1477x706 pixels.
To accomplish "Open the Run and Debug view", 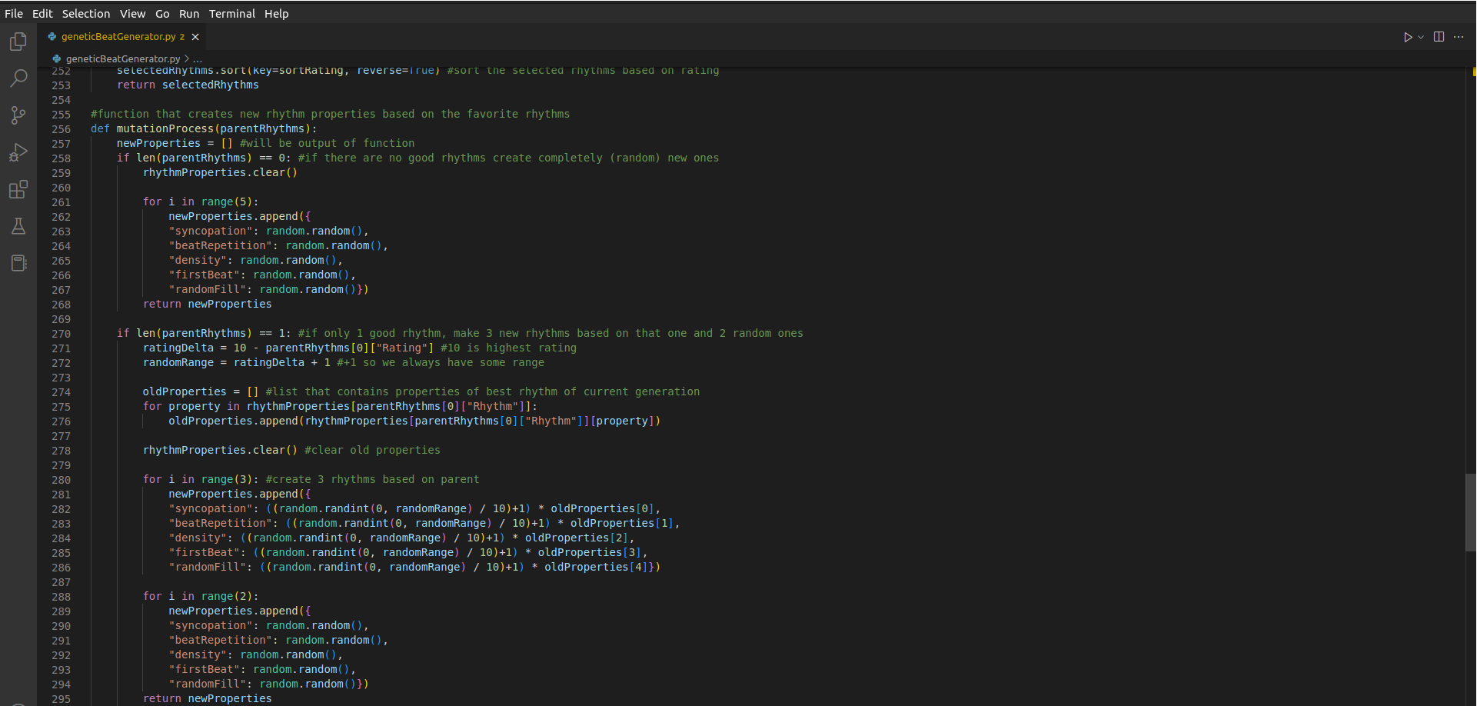I will pos(18,152).
